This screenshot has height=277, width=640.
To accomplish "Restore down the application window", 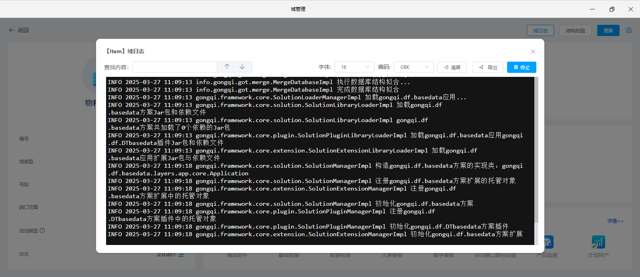I will point(612,9).
